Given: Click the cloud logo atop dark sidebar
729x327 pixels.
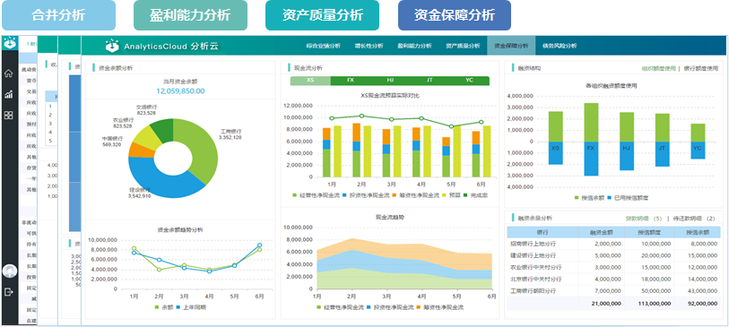Looking at the screenshot, I should click(9, 43).
